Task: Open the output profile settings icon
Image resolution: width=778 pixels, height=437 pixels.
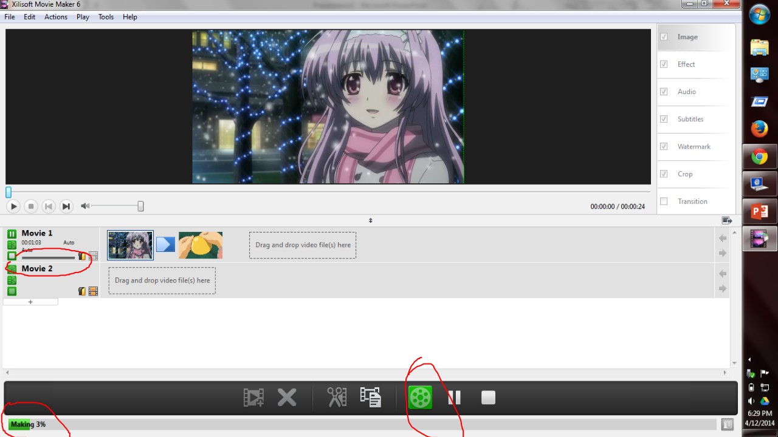Action: coord(370,398)
